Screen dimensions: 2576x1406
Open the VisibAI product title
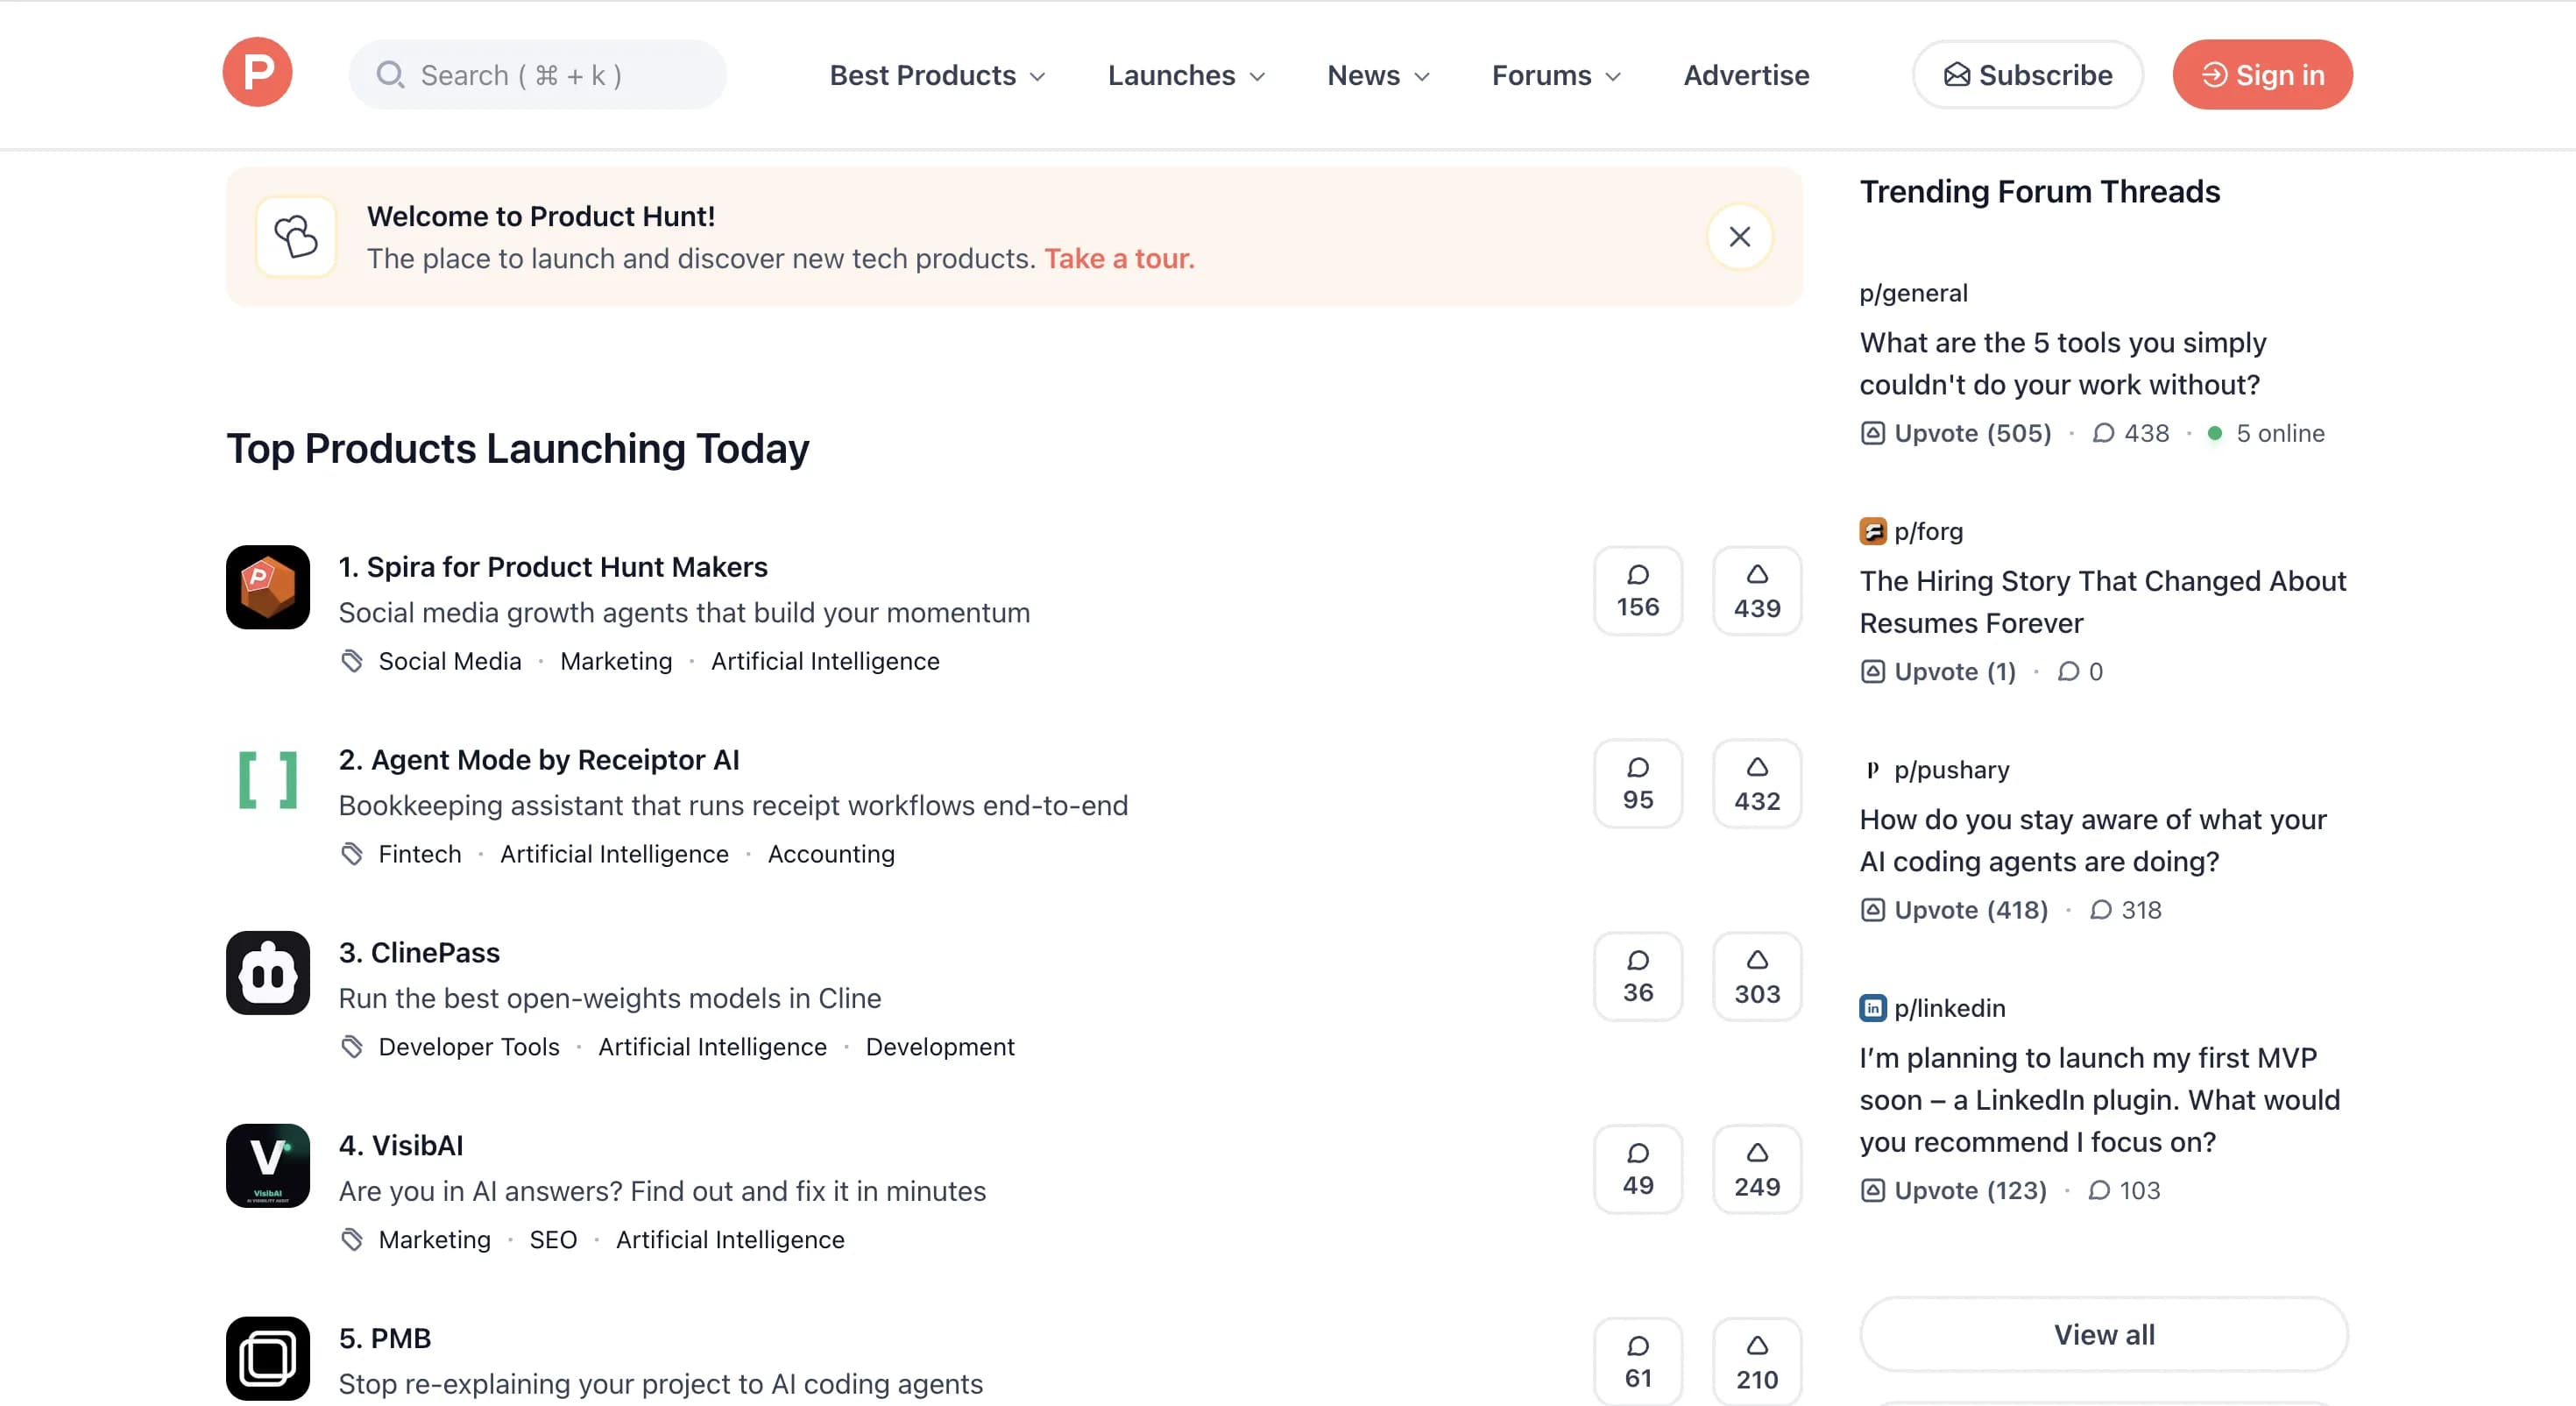tap(401, 1146)
